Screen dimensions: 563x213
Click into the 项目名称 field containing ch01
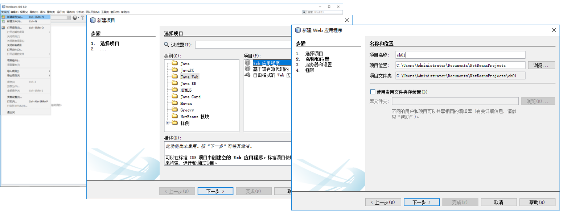coord(460,55)
